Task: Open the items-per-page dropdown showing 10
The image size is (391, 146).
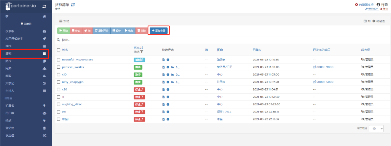Action: [x=376, y=128]
